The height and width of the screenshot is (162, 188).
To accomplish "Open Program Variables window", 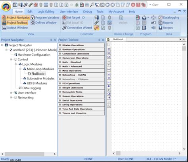I will (45, 17).
